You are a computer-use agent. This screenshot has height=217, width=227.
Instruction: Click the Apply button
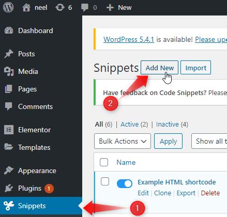168,141
